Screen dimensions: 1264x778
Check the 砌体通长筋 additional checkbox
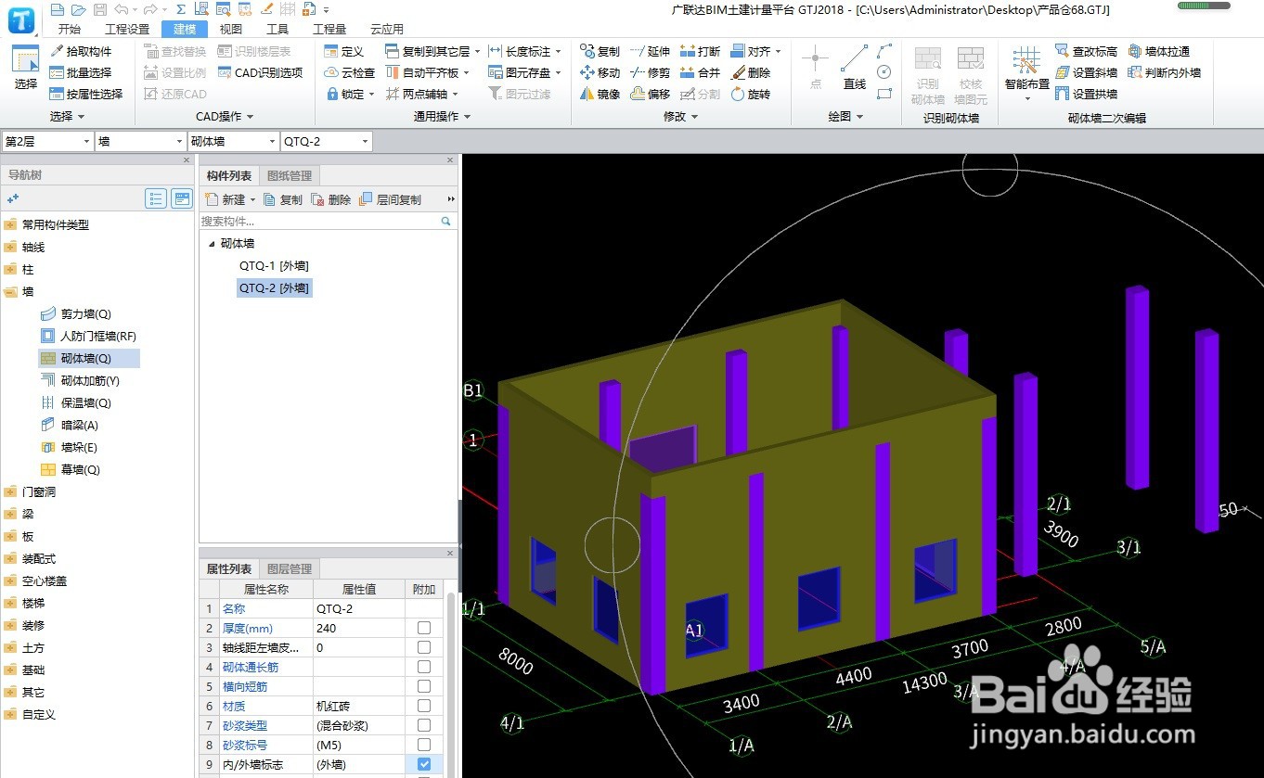point(424,667)
